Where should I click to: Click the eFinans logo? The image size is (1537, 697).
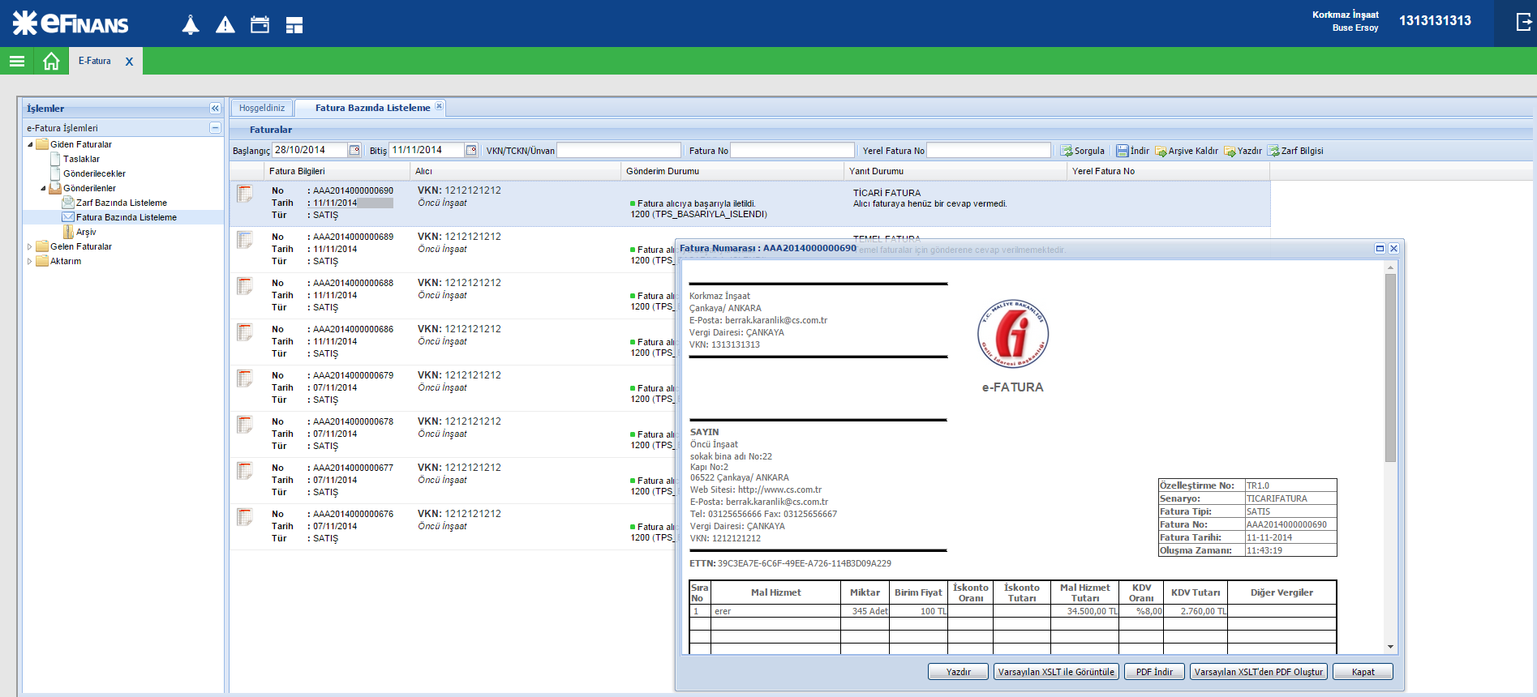tap(71, 23)
